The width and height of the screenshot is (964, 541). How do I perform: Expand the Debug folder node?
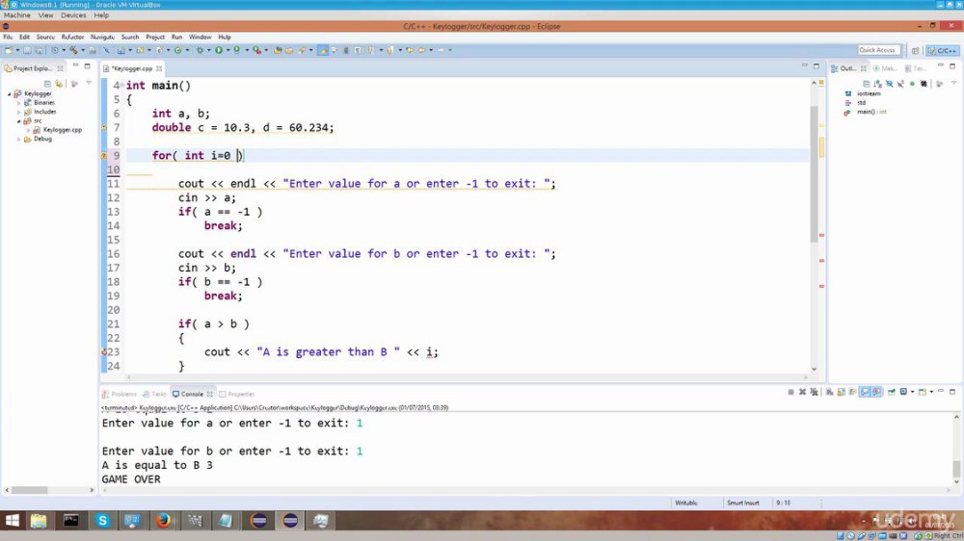tap(19, 140)
